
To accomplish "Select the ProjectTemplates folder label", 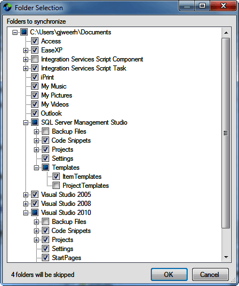I will tap(86, 186).
